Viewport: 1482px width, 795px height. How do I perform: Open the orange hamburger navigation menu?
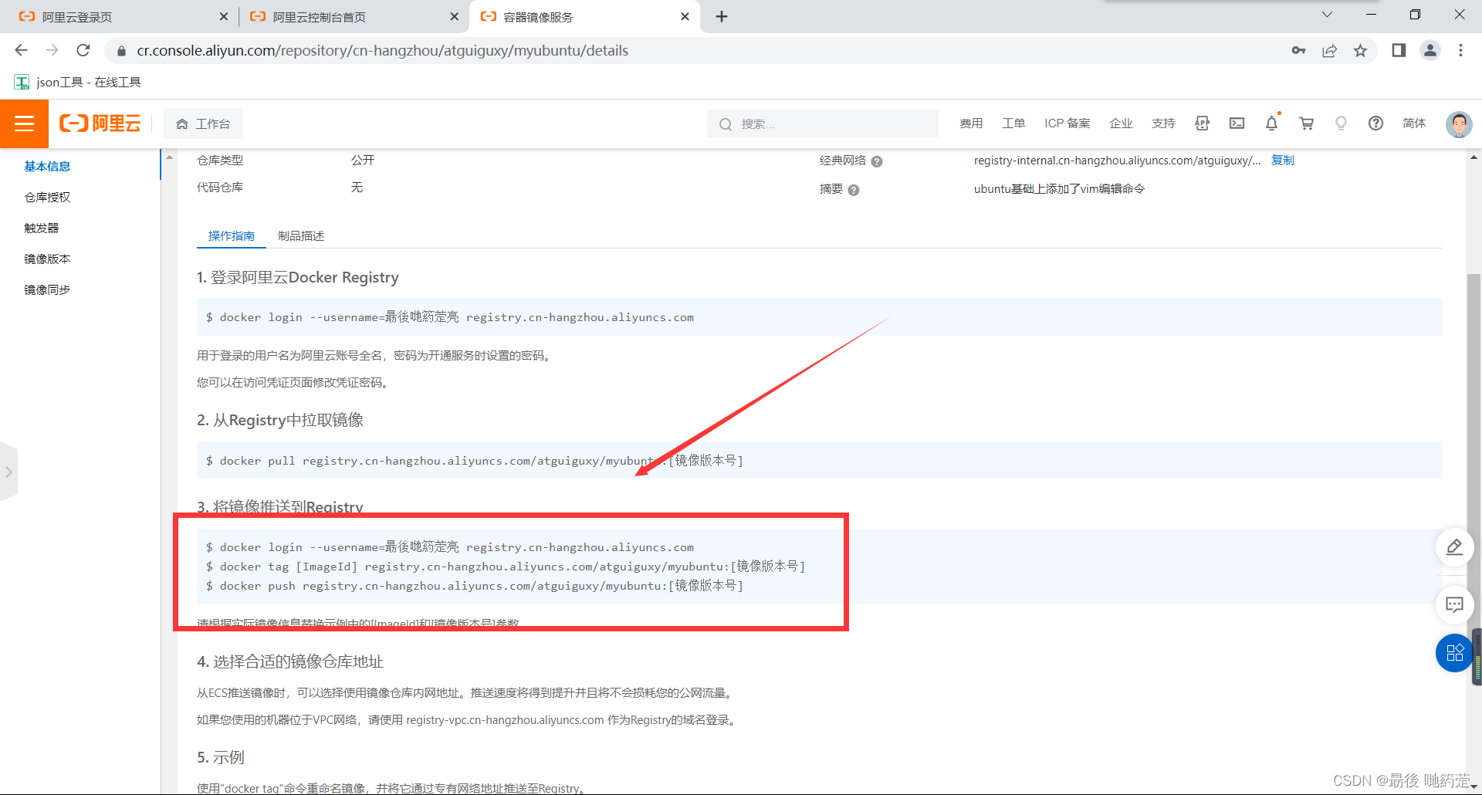(24, 123)
